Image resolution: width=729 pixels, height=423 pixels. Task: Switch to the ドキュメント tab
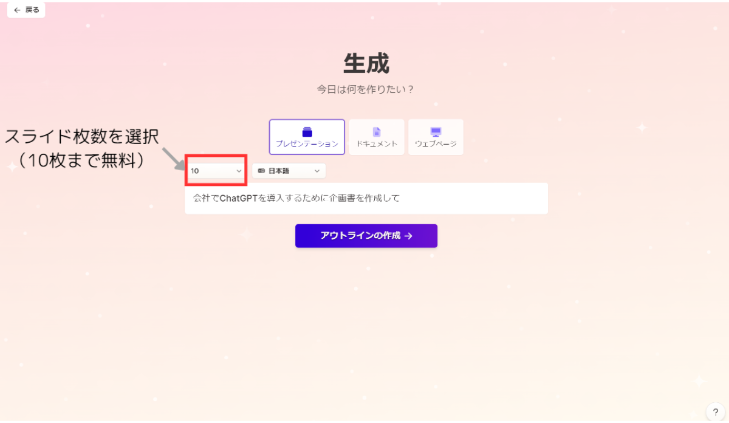click(x=377, y=144)
